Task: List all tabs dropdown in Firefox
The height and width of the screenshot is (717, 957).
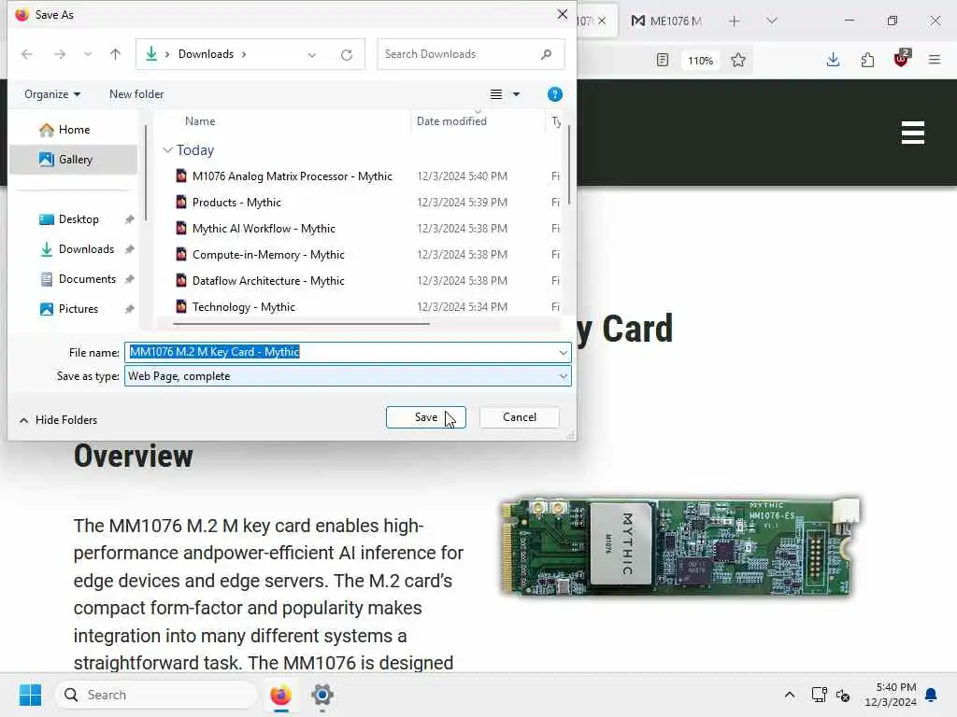Action: tap(772, 21)
